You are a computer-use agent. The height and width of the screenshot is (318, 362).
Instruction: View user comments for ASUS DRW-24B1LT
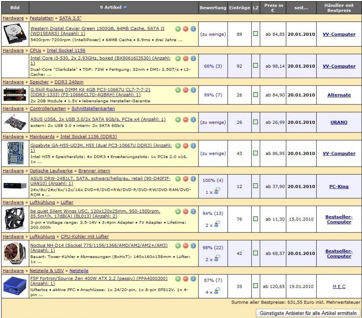point(217,191)
